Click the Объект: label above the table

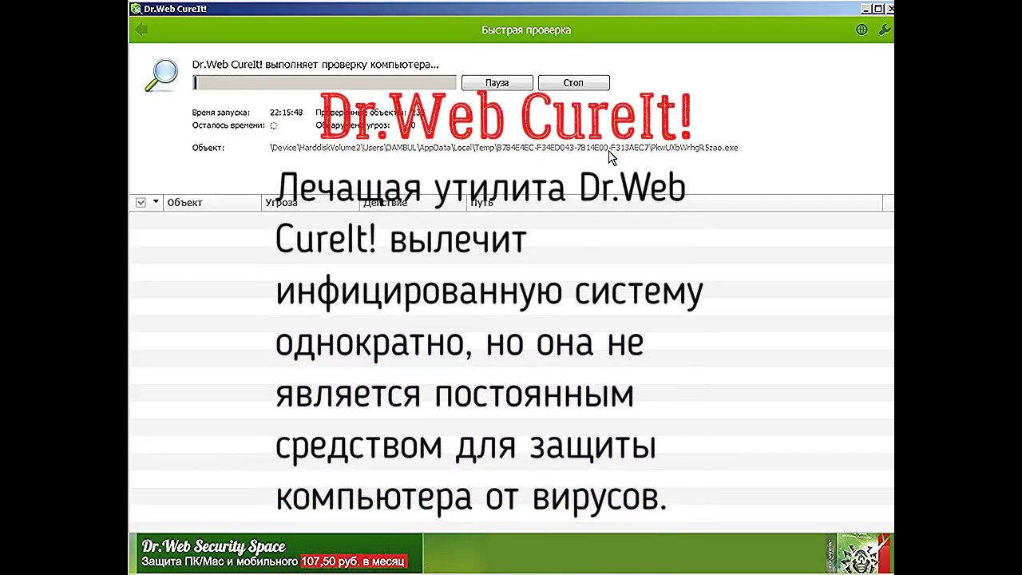[208, 148]
